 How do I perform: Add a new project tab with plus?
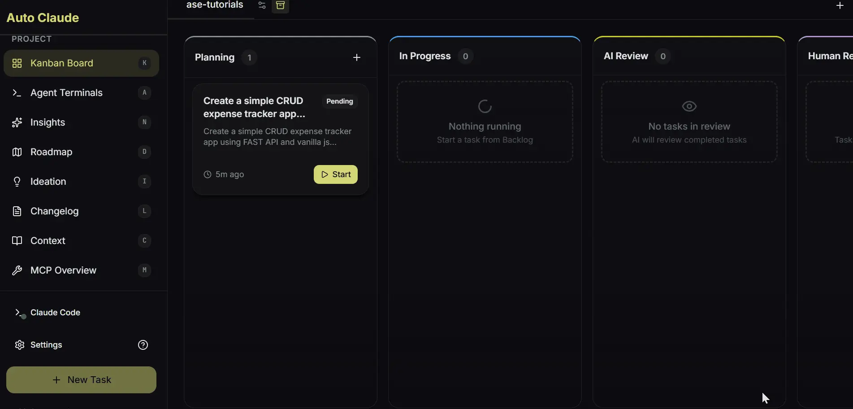840,5
